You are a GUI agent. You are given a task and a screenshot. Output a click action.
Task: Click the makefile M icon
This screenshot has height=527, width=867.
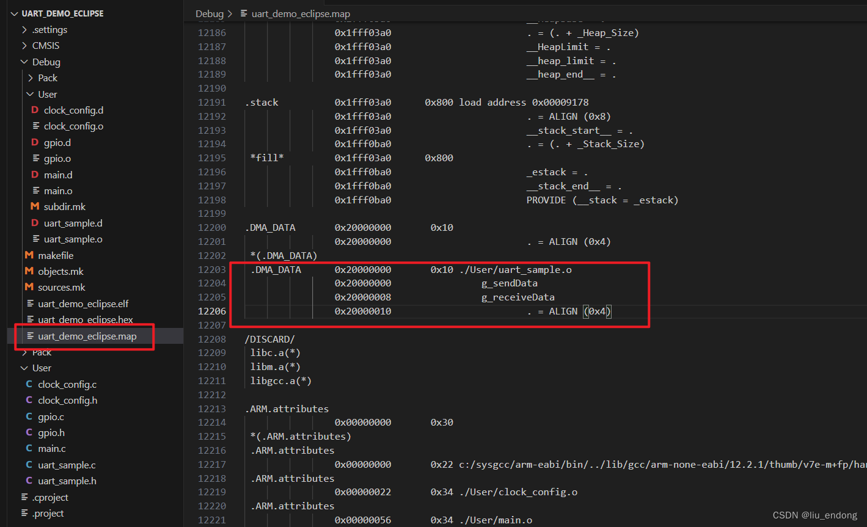(x=29, y=255)
